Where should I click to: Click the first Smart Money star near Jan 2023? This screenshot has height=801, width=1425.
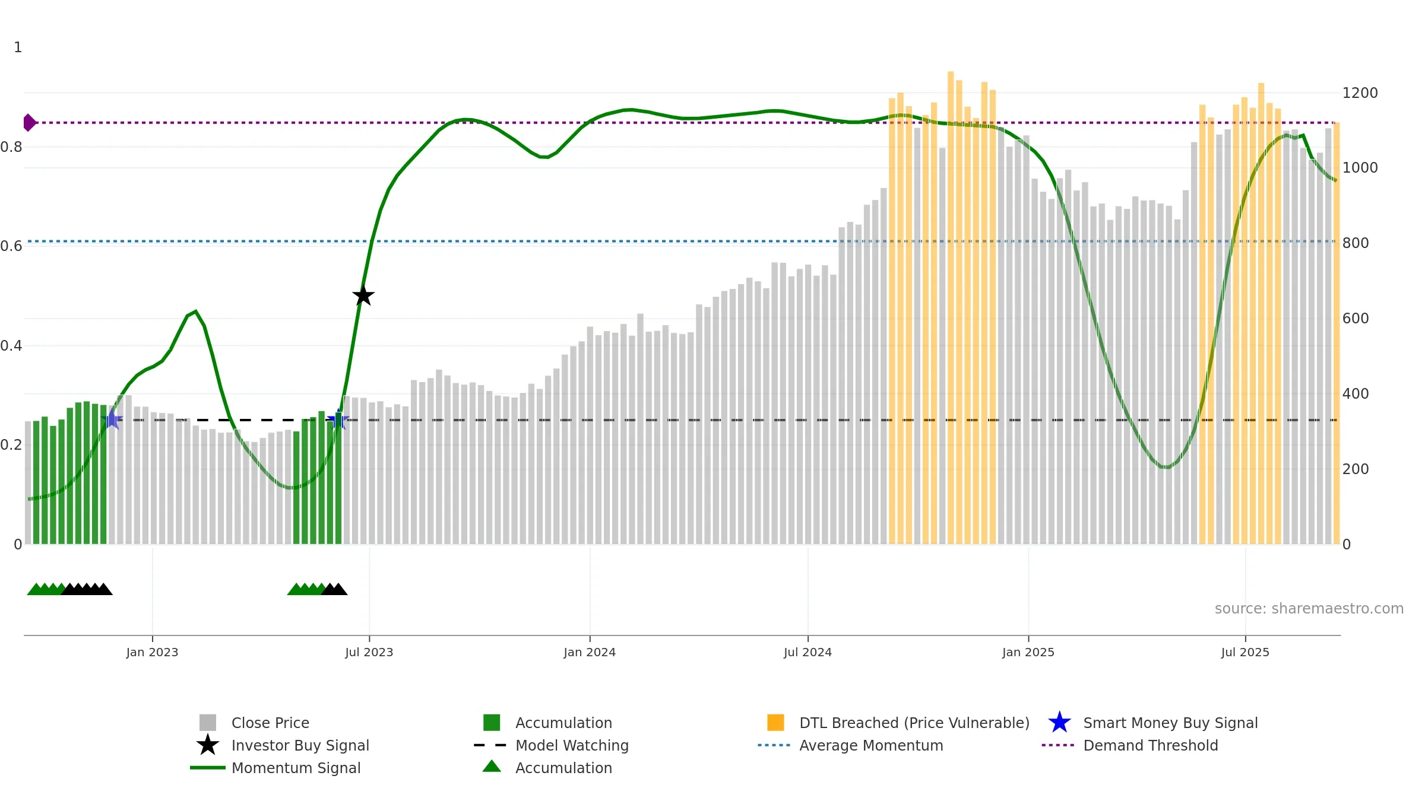click(112, 419)
